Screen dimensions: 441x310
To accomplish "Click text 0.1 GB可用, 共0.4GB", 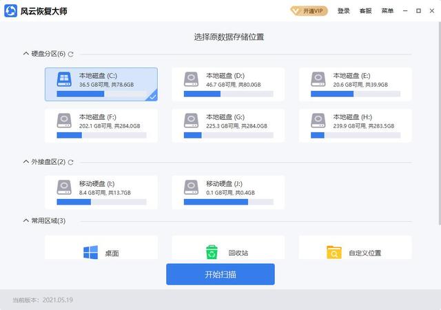I will click(x=230, y=193).
